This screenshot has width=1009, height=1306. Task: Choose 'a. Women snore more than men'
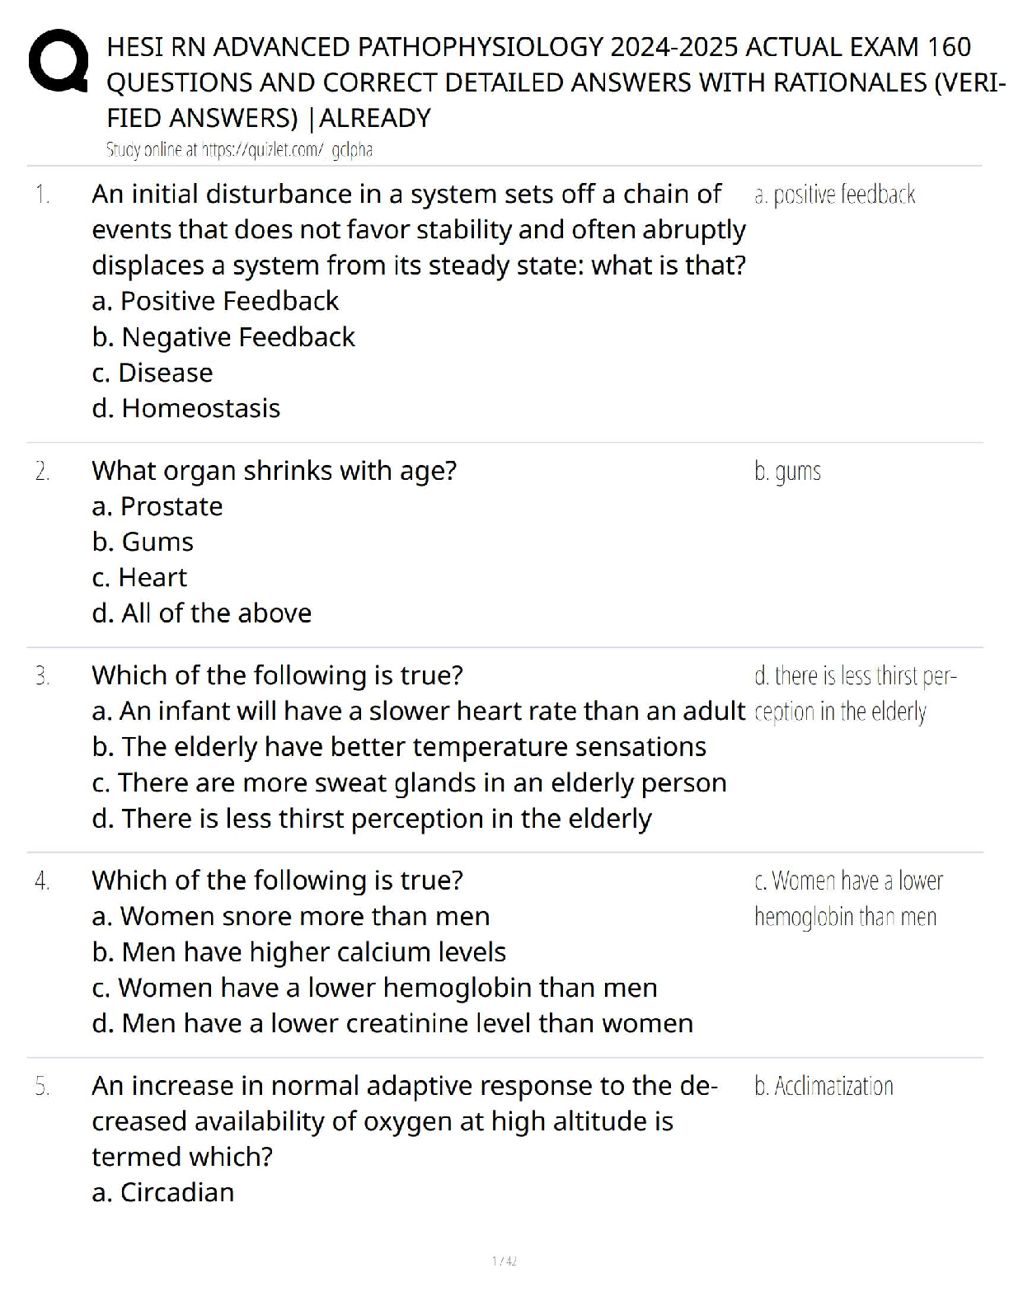[x=291, y=916]
